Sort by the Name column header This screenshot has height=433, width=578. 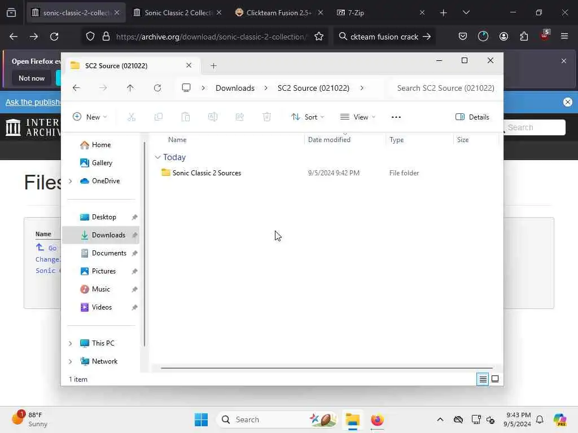click(177, 140)
